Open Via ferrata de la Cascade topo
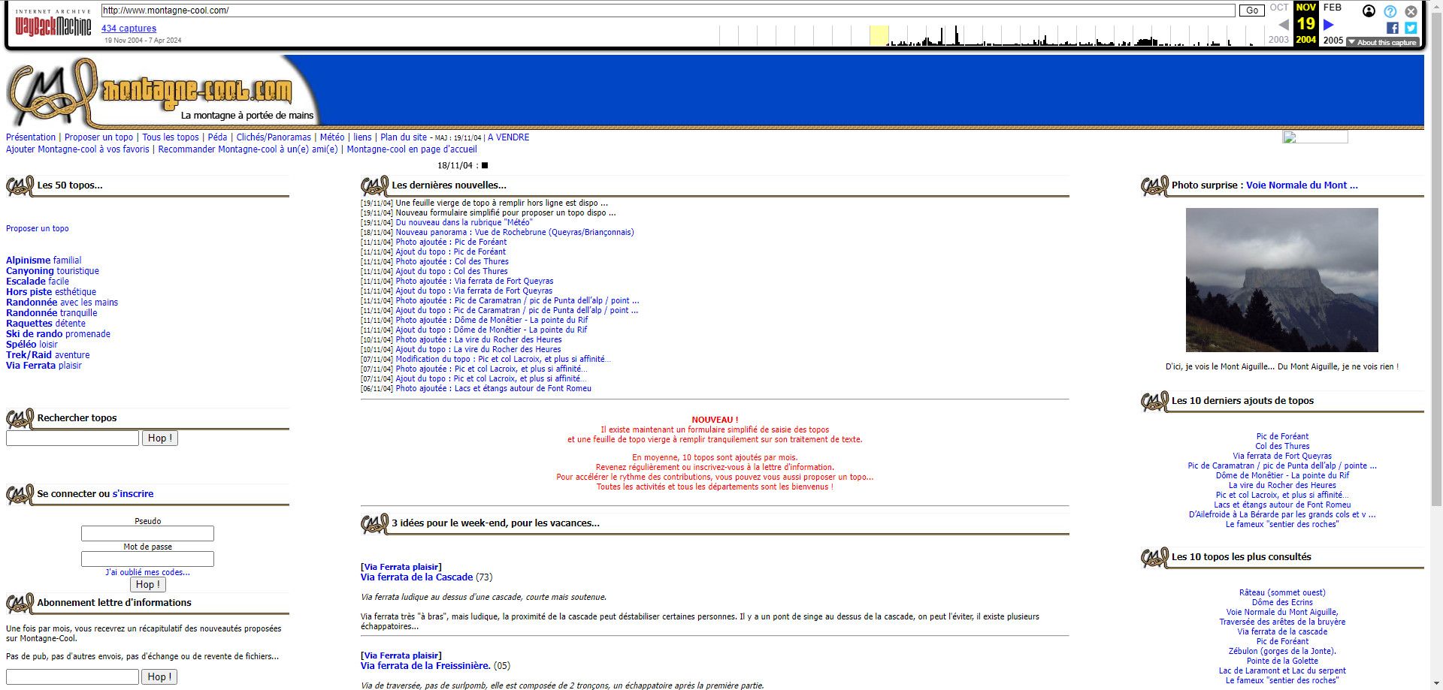This screenshot has height=690, width=1443. click(x=416, y=577)
